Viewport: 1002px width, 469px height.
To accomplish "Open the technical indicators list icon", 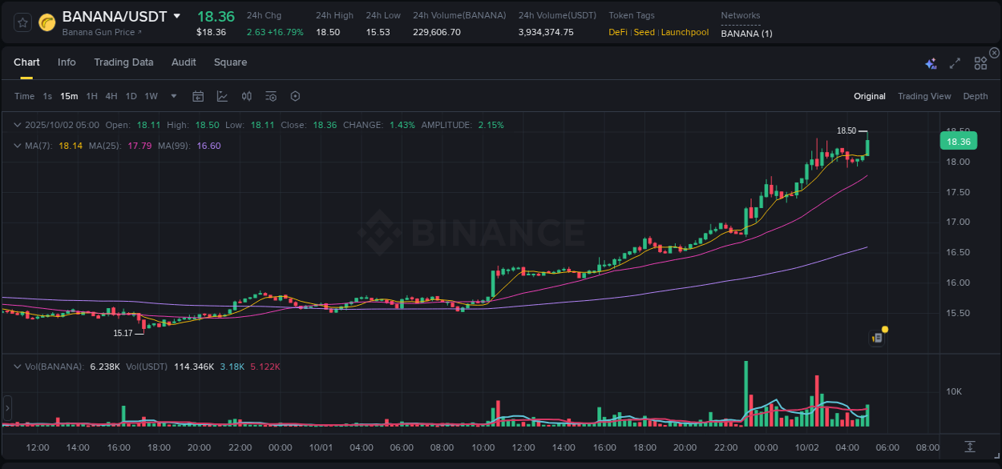I will 270,95.
